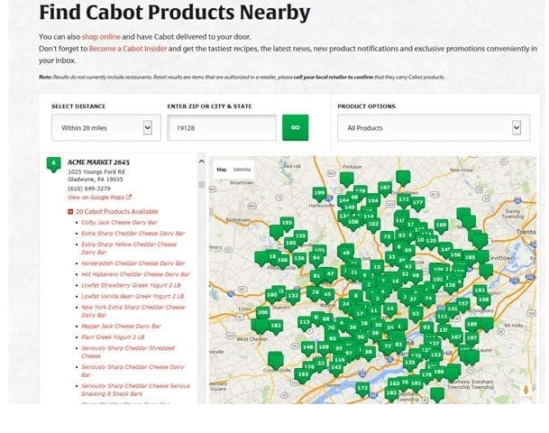Viewport: 549px width, 433px height.
Task: Select map marker 102
Action: pyautogui.click(x=373, y=225)
